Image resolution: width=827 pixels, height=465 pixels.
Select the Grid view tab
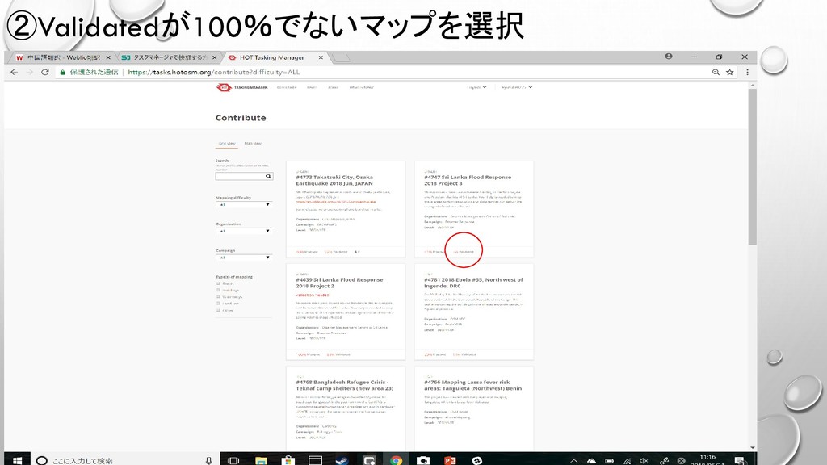(x=227, y=144)
